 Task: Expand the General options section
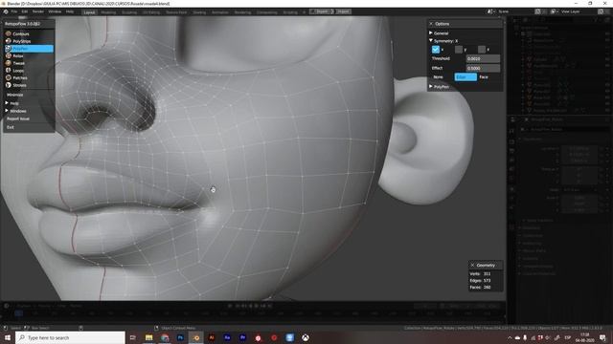(x=439, y=33)
